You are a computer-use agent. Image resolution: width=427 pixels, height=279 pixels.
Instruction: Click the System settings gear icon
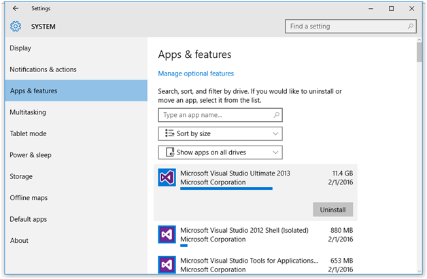click(x=16, y=27)
